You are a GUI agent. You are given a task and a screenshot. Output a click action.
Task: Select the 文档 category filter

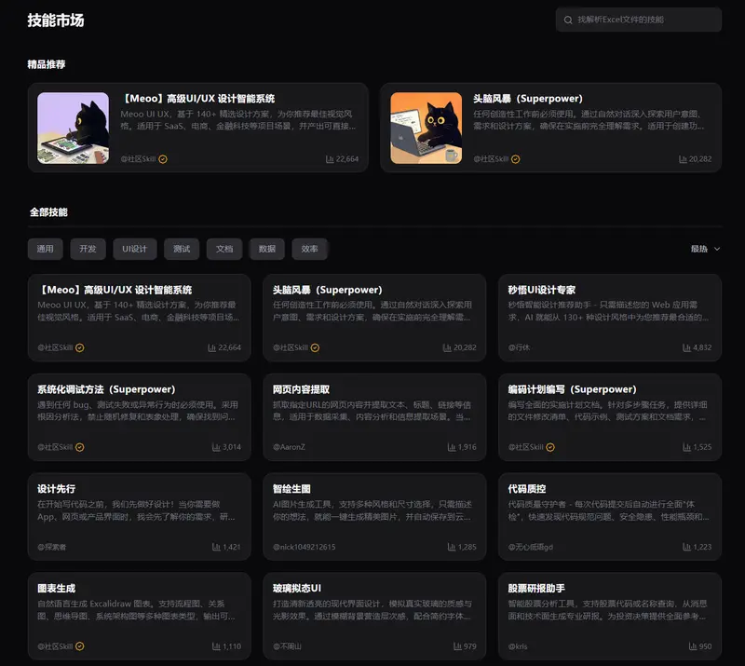224,249
